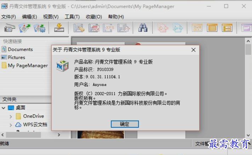Image resolution: width=252 pixels, height=155 pixels.
Task: Click the folder tree horizontal scrollbar thumb
Action: coord(23,135)
